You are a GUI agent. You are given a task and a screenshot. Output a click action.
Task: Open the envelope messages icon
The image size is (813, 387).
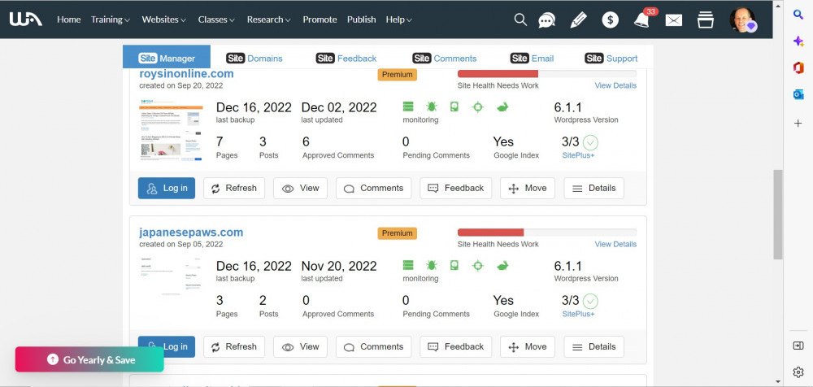673,20
